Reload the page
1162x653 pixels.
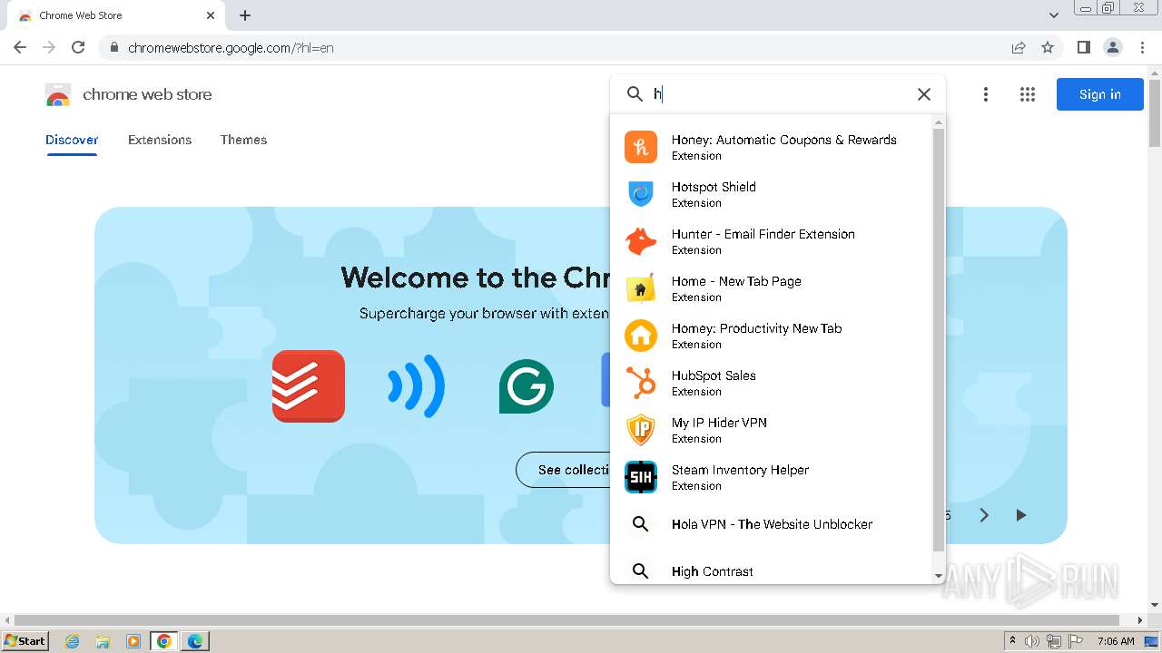(x=78, y=47)
